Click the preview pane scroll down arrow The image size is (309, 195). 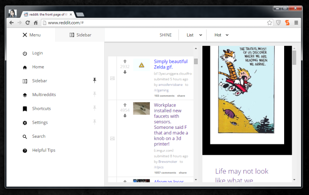[294, 180]
